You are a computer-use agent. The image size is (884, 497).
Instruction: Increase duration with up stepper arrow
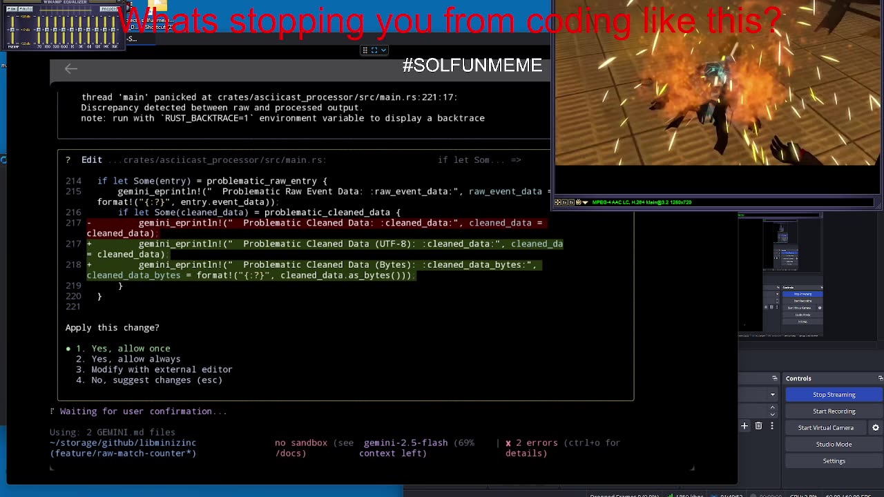[772, 408]
